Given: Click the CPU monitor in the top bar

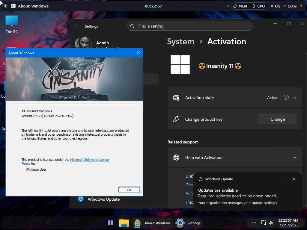Looking at the screenshot, I should click(x=259, y=6).
